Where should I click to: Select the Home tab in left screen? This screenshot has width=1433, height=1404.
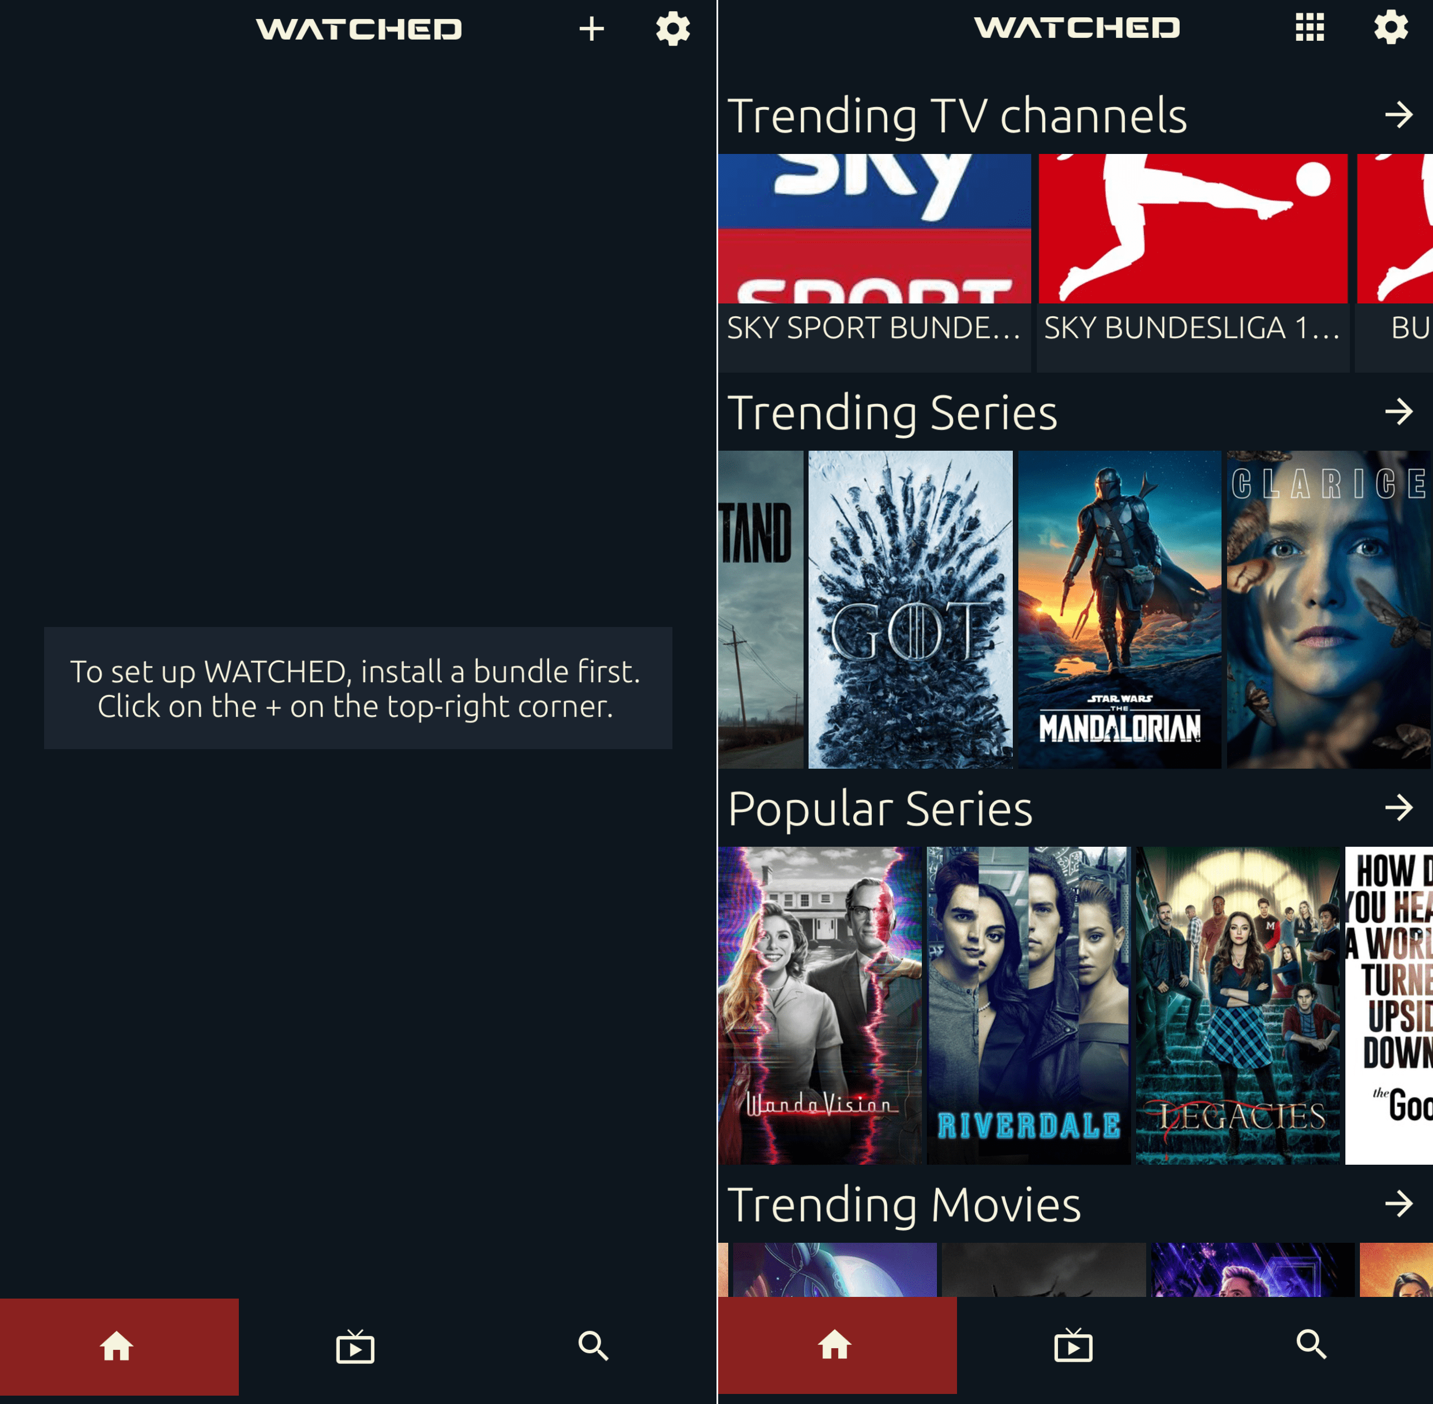click(119, 1347)
